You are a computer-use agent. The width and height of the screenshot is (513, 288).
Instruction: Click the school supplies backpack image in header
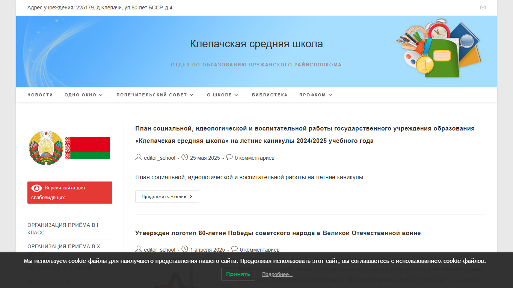pyautogui.click(x=439, y=48)
